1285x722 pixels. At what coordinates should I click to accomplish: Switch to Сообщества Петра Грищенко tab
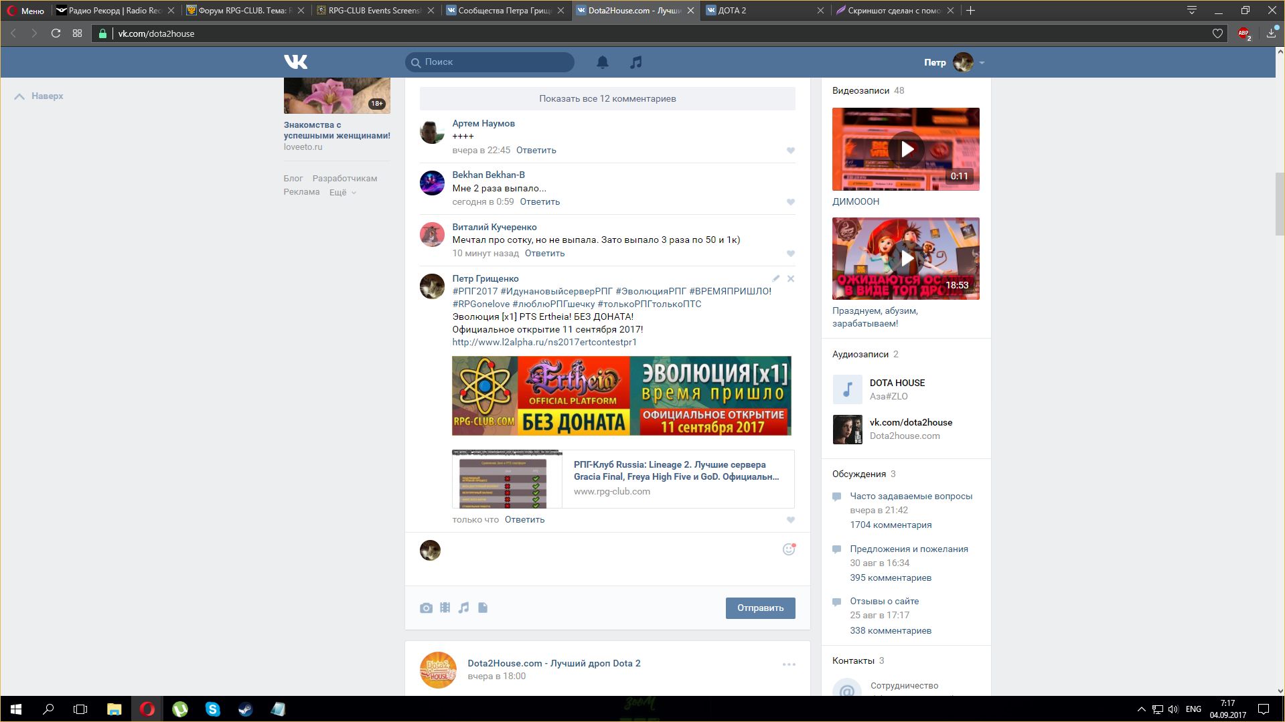tap(505, 11)
